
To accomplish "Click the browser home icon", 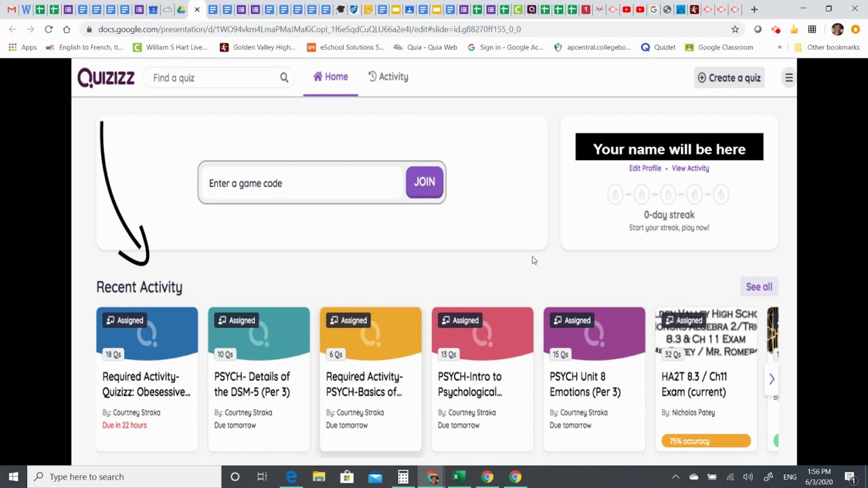I will [x=66, y=29].
